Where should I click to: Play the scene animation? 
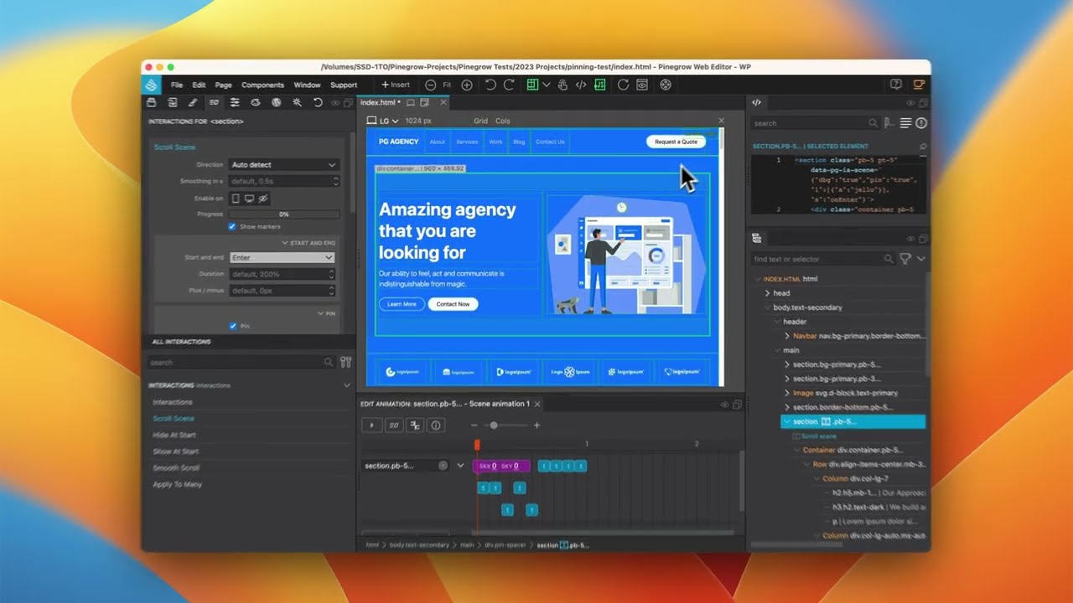[x=371, y=425]
